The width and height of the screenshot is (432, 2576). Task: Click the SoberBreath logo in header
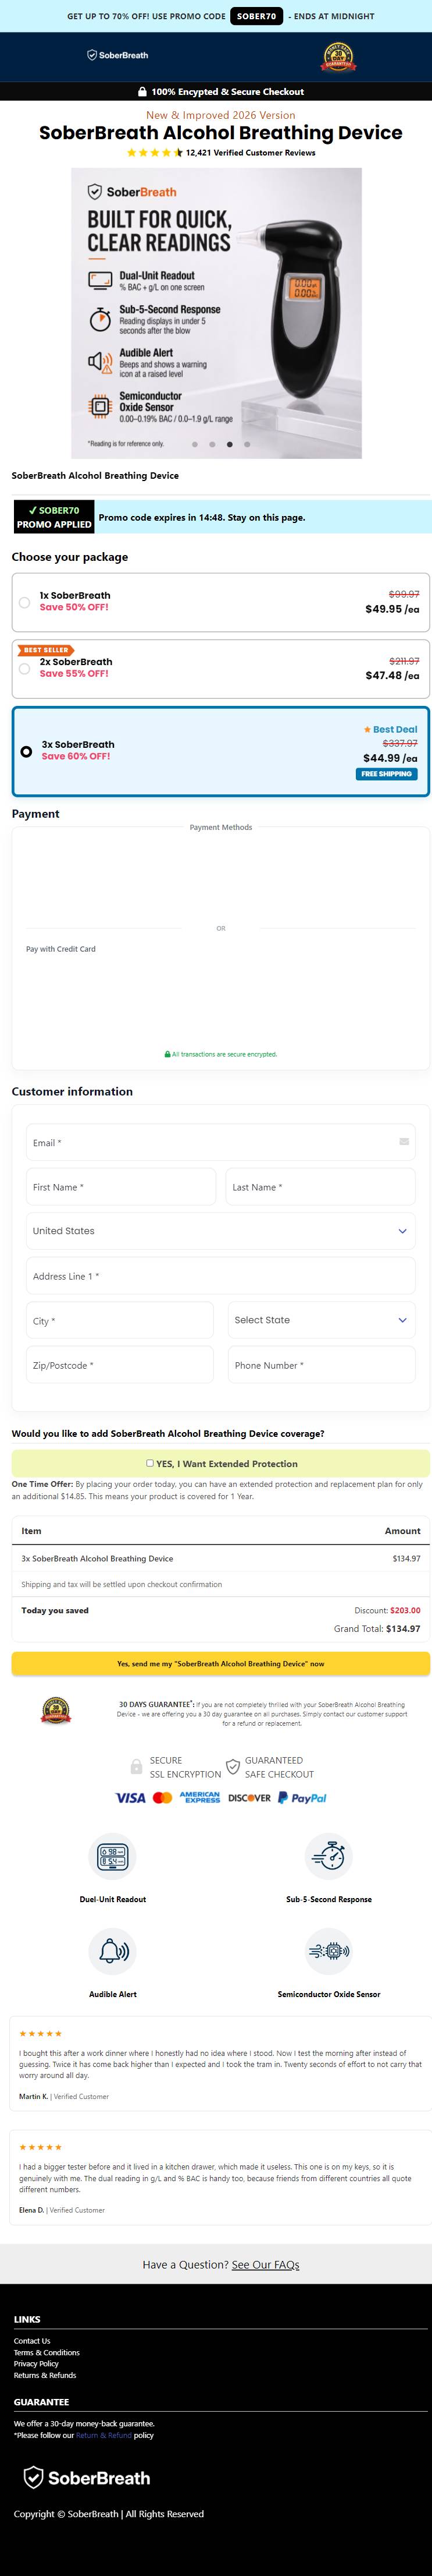point(117,55)
